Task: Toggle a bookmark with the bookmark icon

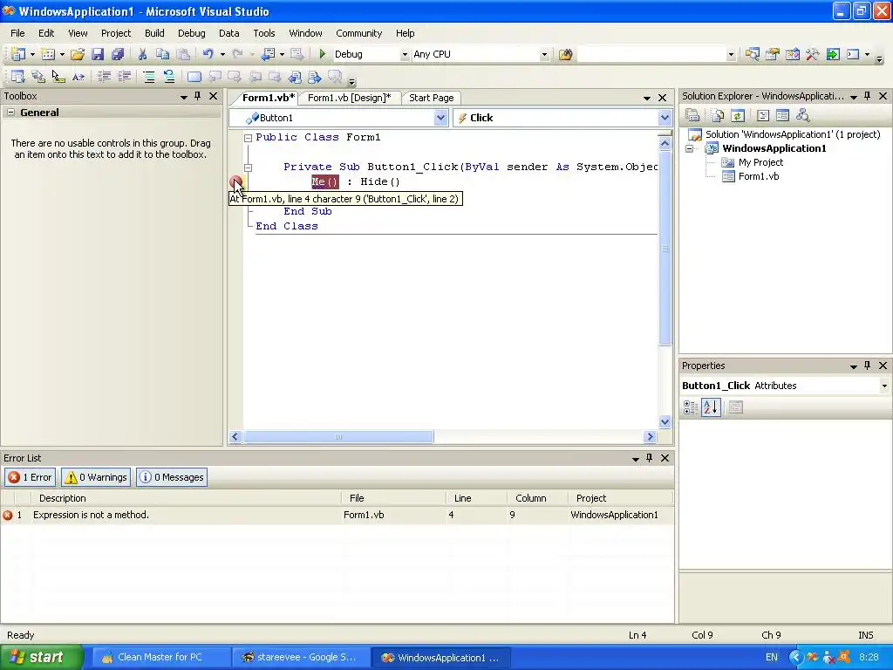Action: pos(194,77)
